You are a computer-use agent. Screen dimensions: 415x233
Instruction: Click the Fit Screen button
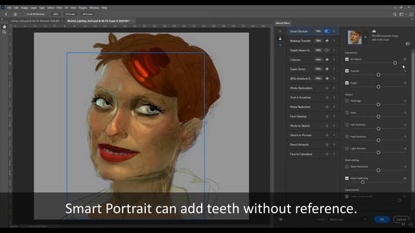coord(71,14)
